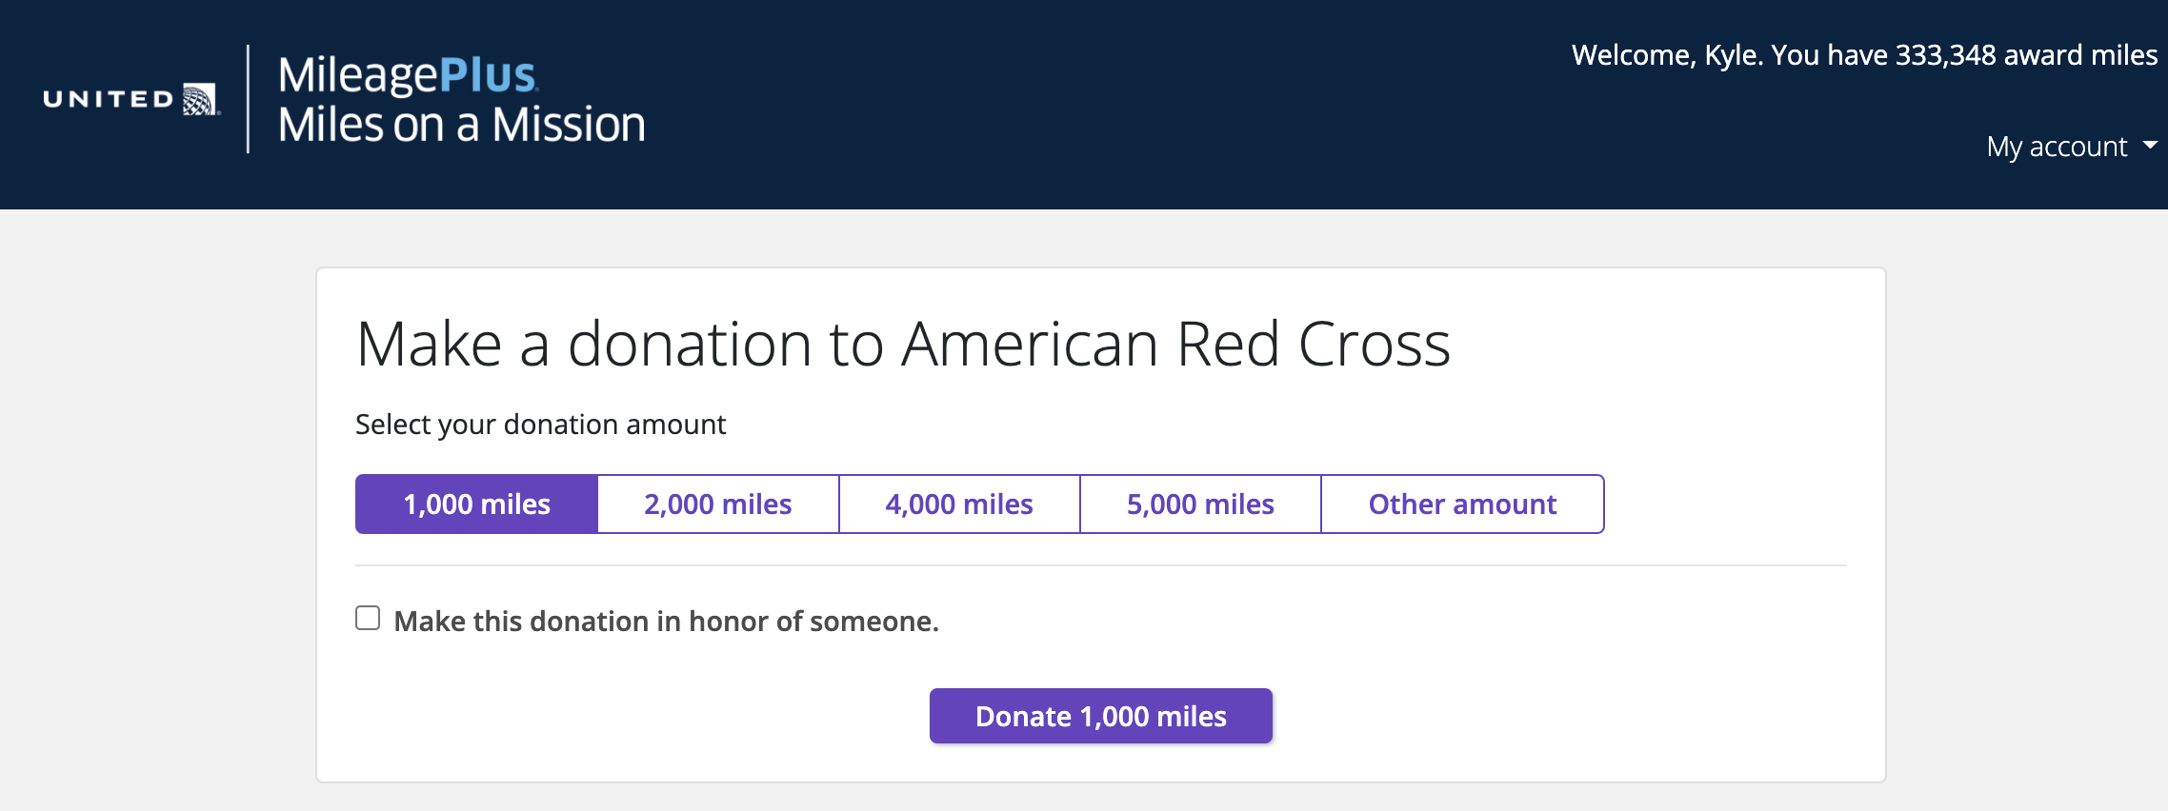
Task: Click the divider line under amount options
Action: (1101, 565)
